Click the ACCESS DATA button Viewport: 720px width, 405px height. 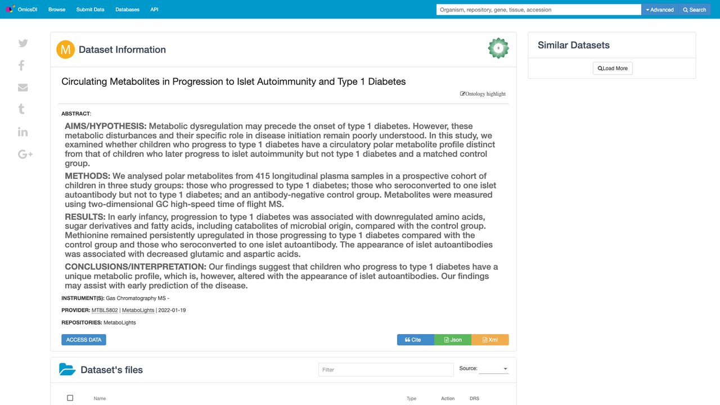tap(84, 340)
